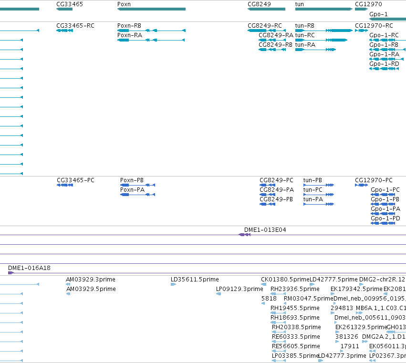The height and width of the screenshot is (363, 406).
Task: Select protein label Gpo-1-PB
Action: [385, 199]
